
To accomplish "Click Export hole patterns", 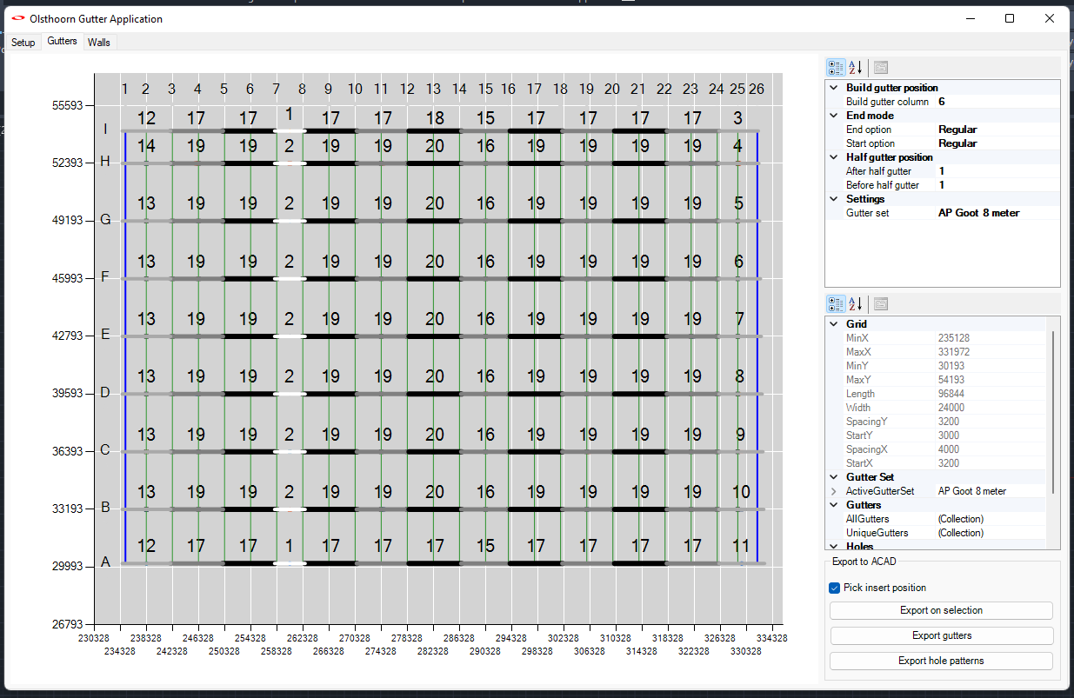I will [x=941, y=661].
